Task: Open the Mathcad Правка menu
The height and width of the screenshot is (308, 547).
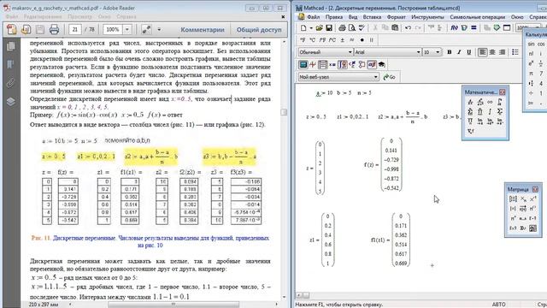Action: point(334,17)
